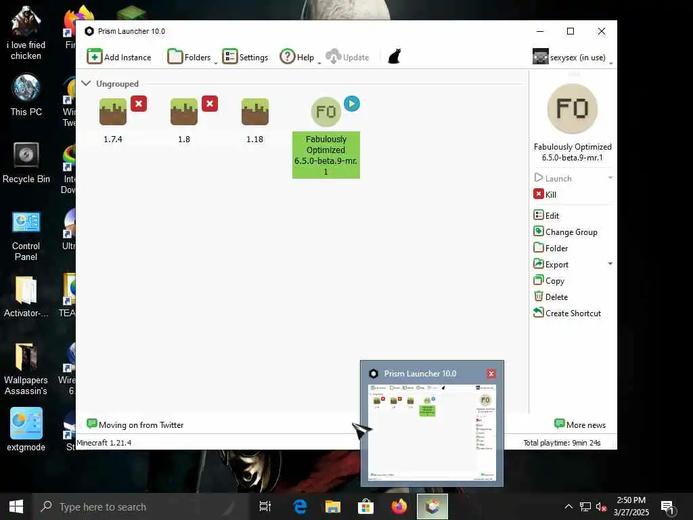Open Task View on the taskbar
The height and width of the screenshot is (520, 693).
coord(265,506)
